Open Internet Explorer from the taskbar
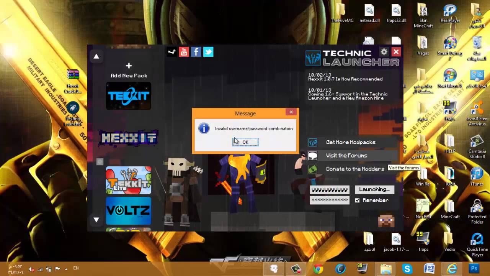The height and width of the screenshot is (276, 490). [451, 269]
